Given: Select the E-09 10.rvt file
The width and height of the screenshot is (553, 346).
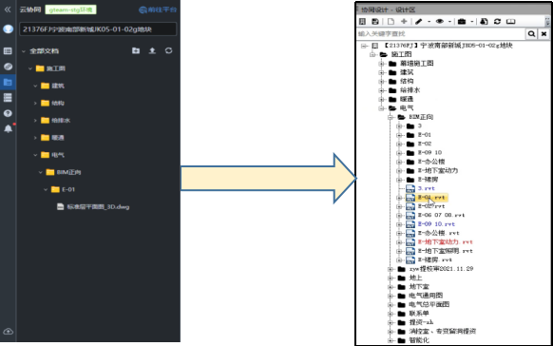Looking at the screenshot, I should (436, 224).
